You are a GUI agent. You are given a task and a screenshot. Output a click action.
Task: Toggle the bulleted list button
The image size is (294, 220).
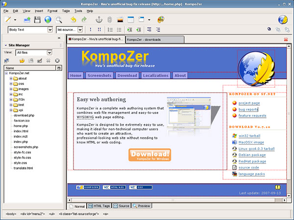point(119,30)
